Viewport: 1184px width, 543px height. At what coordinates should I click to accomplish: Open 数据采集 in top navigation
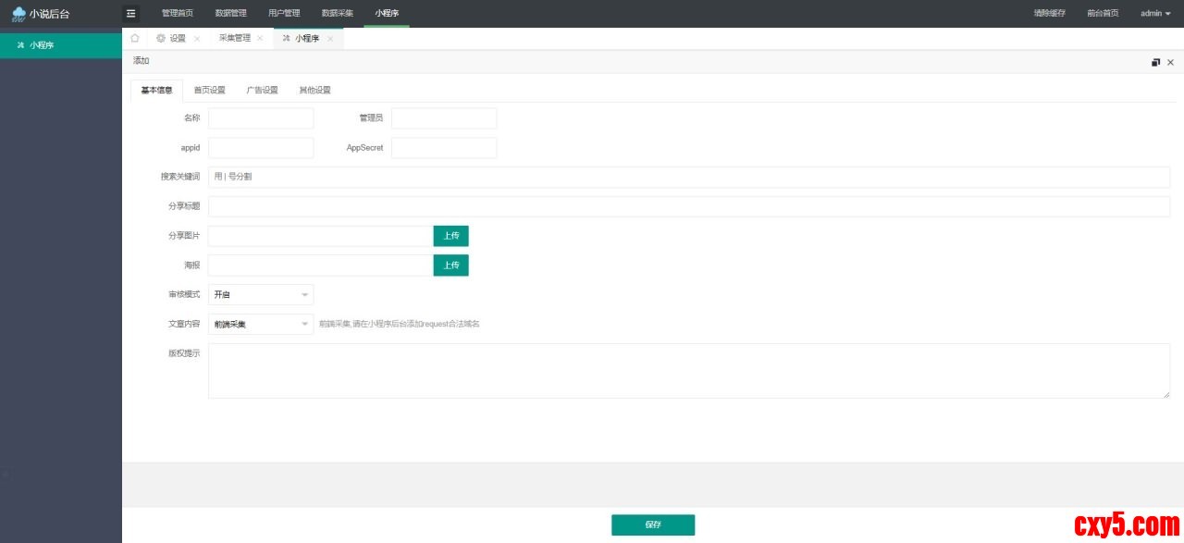pyautogui.click(x=338, y=13)
